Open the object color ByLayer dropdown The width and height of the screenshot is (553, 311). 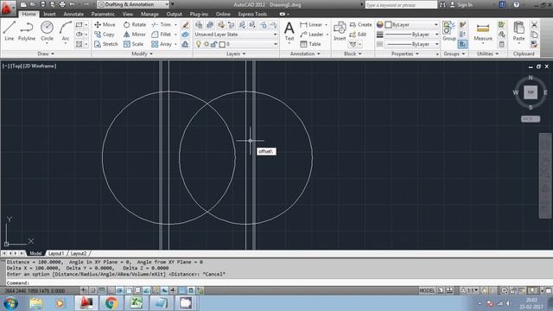pyautogui.click(x=411, y=25)
